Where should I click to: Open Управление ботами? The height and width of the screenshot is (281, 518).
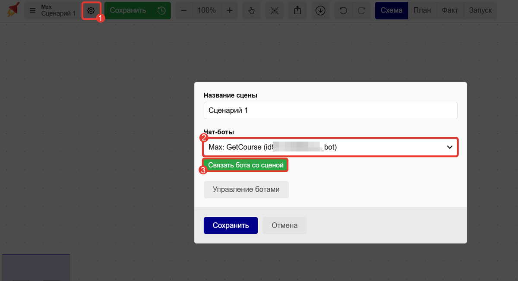(x=246, y=189)
